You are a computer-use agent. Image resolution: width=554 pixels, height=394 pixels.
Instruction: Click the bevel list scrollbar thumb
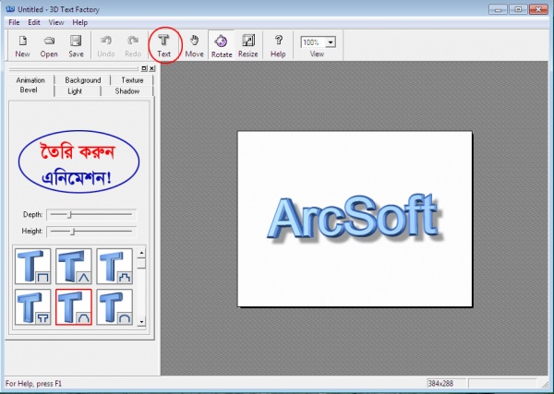click(141, 263)
